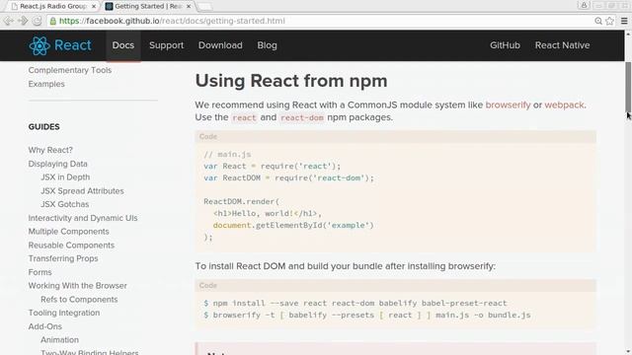Open Reusable Components guide
This screenshot has height=355, width=632.
(x=71, y=246)
